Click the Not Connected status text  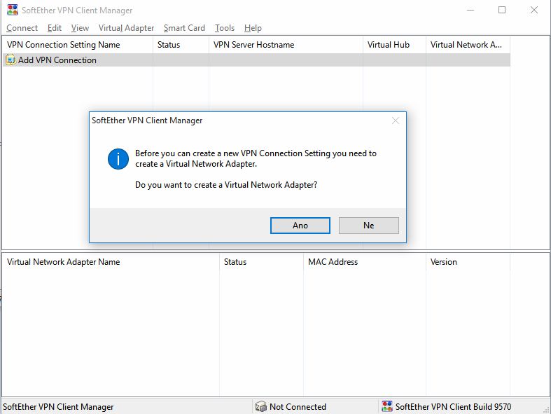(298, 406)
